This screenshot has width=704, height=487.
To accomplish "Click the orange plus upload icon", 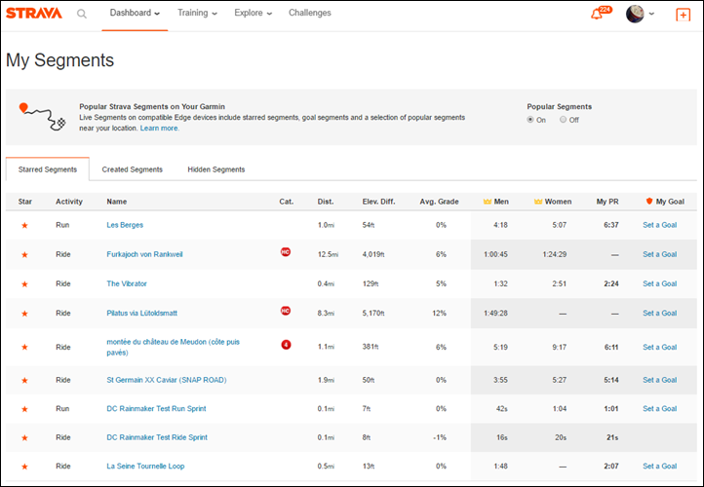I will pos(683,14).
